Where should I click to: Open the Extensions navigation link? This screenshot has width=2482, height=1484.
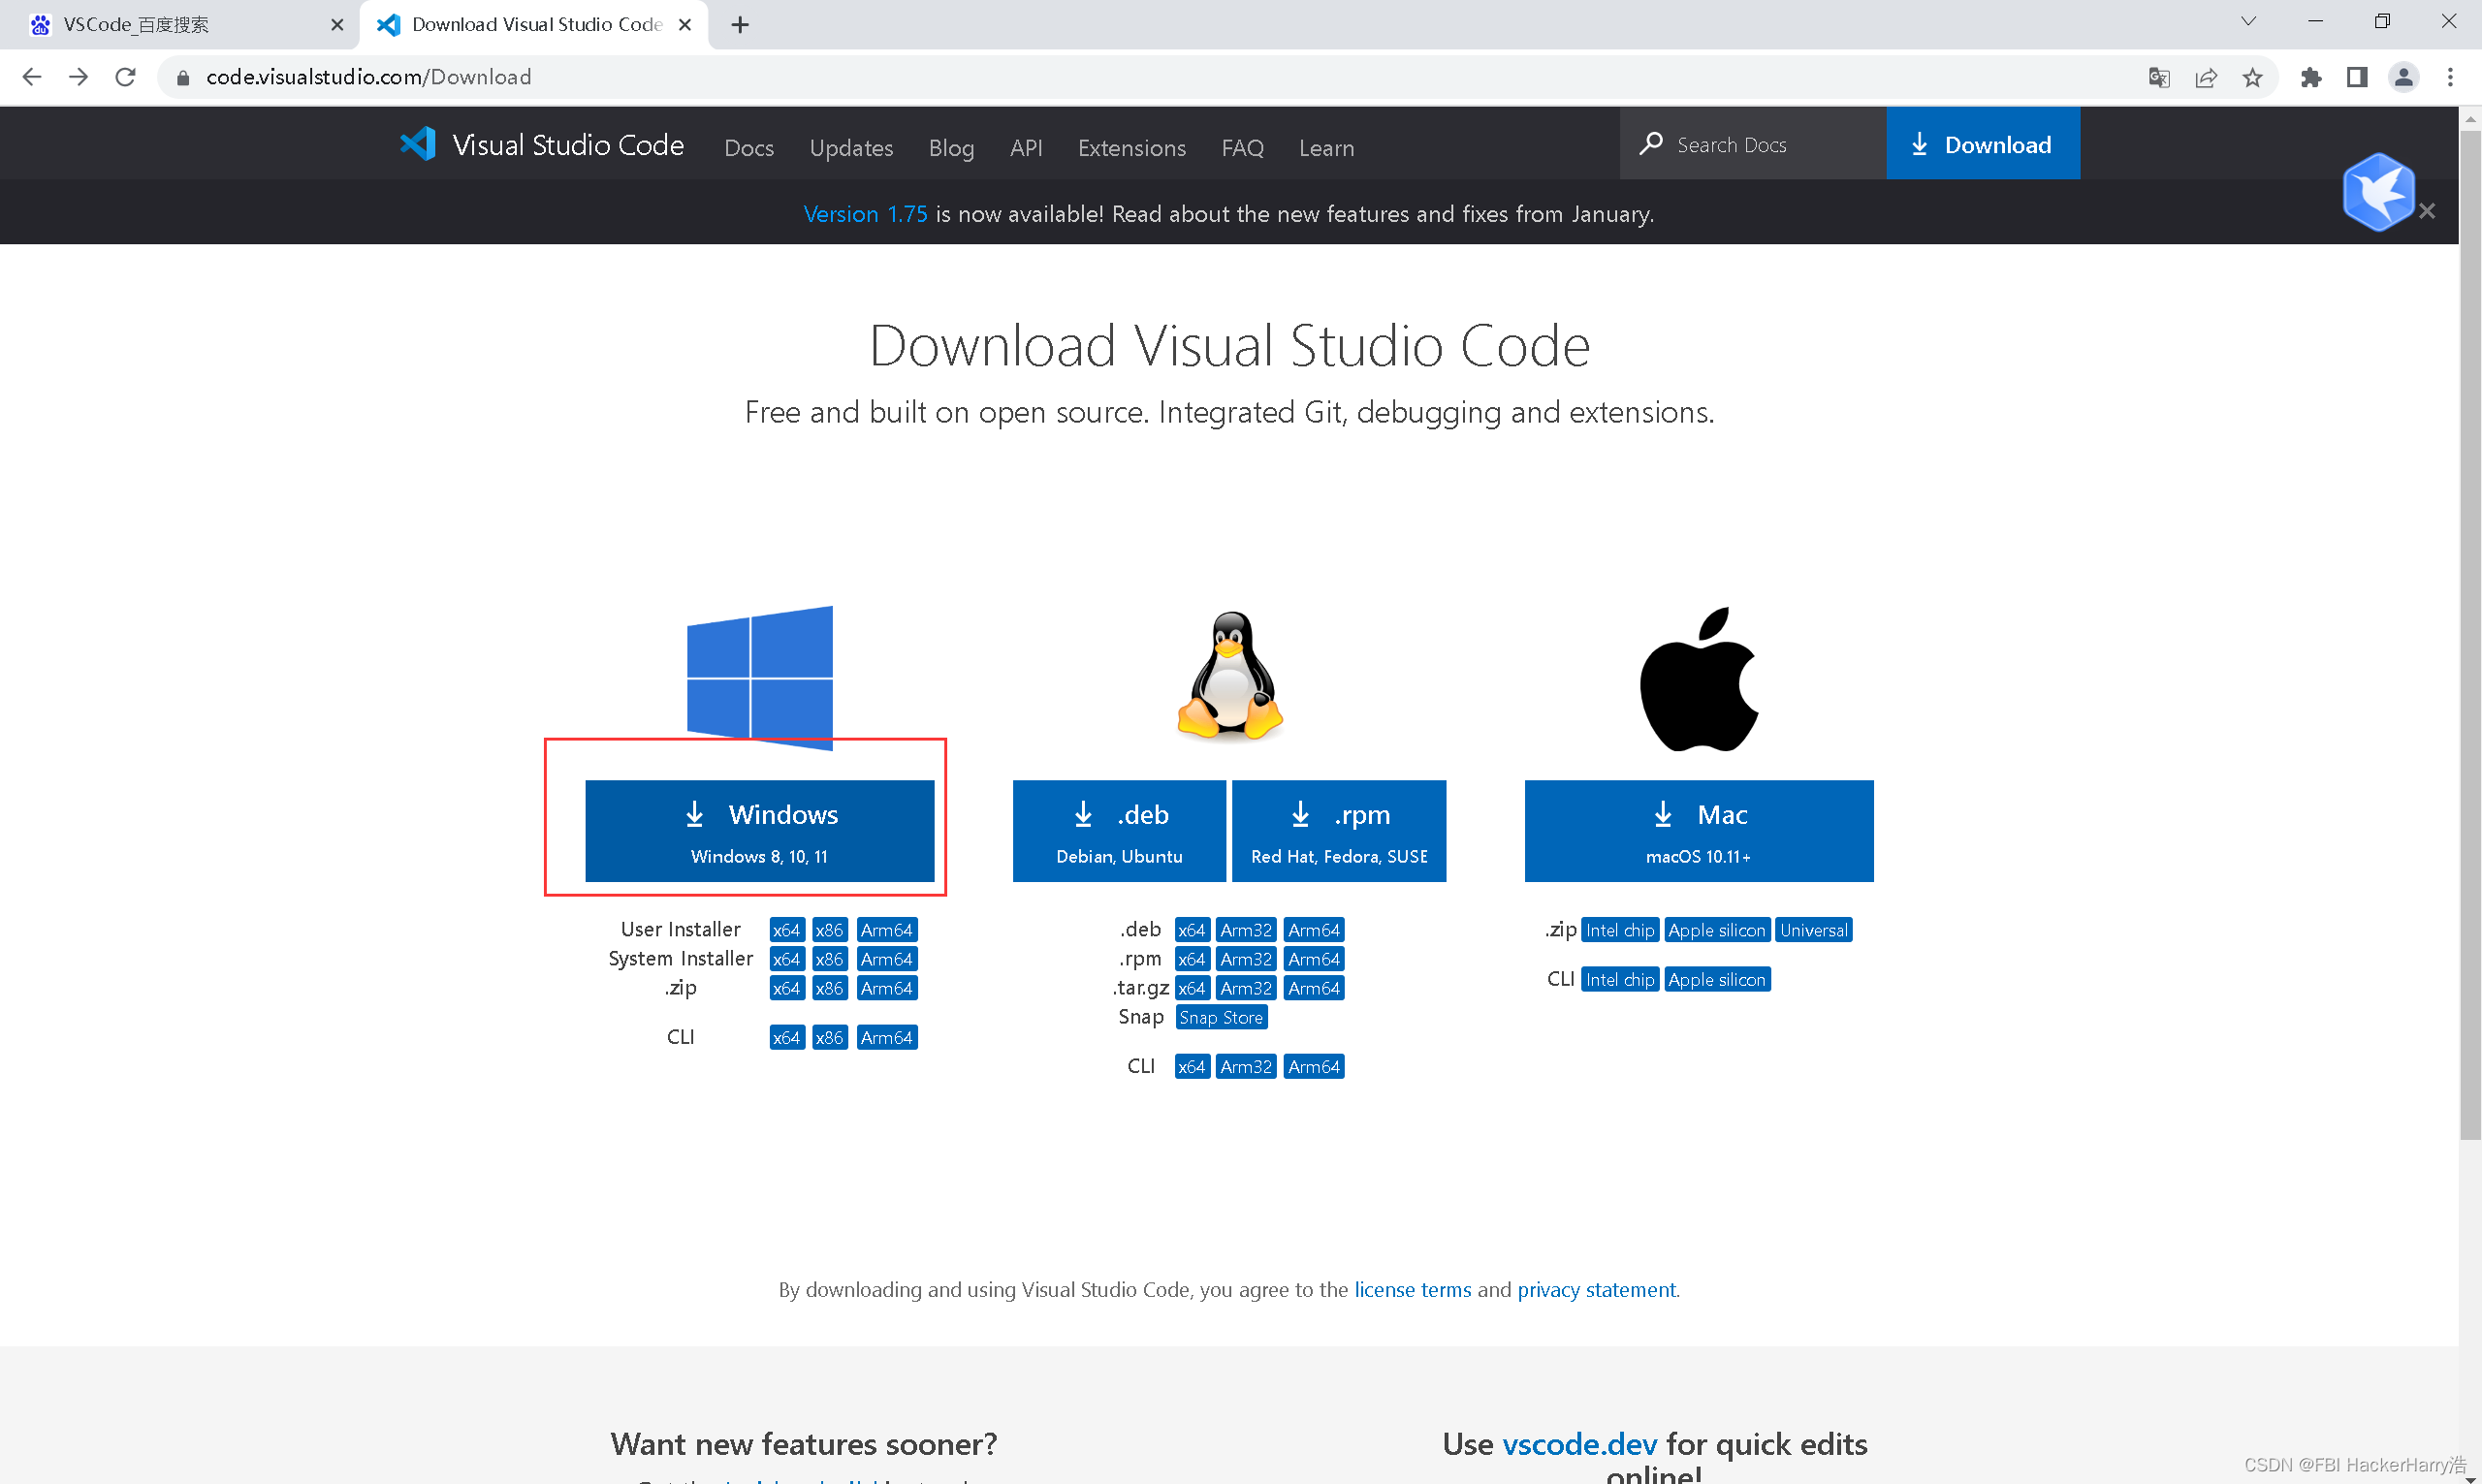1132,147
